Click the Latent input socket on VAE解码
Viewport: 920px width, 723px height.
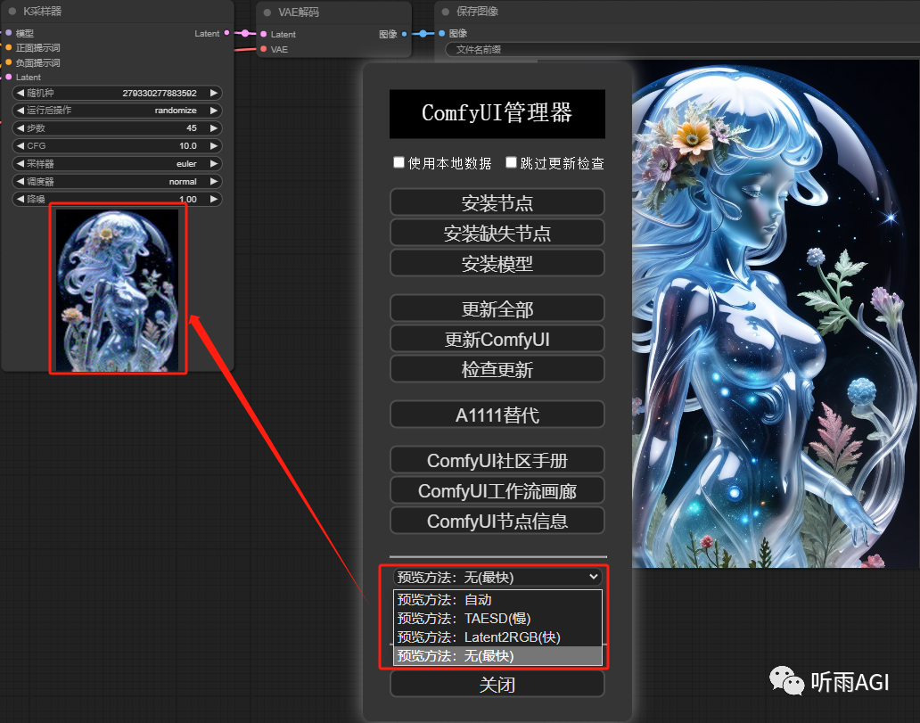(264, 34)
